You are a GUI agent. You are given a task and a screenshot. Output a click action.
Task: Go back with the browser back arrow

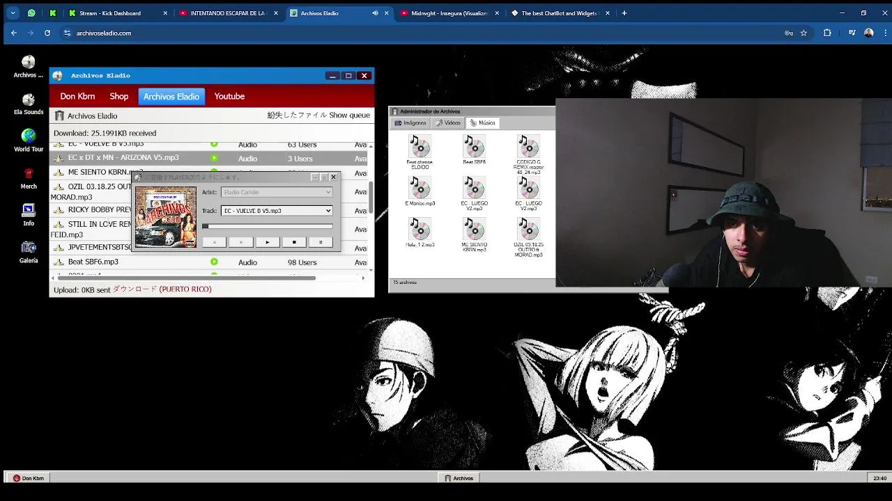(x=14, y=33)
